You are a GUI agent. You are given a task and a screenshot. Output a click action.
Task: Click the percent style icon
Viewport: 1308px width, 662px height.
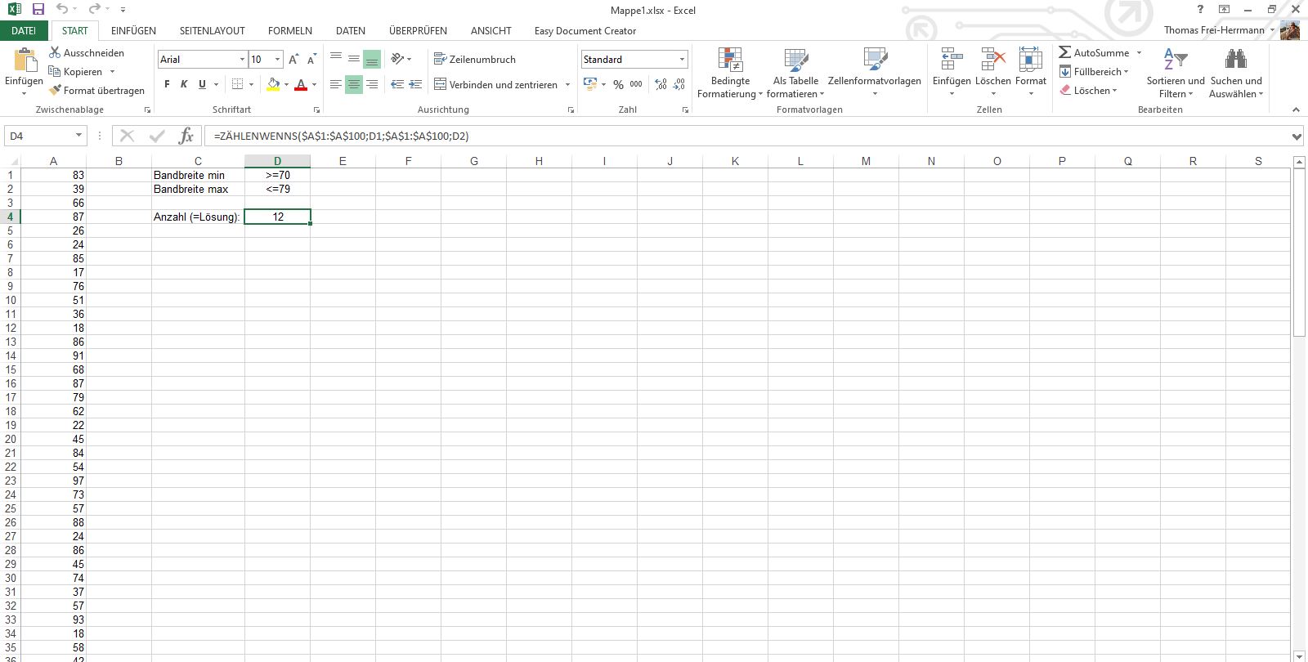[618, 84]
